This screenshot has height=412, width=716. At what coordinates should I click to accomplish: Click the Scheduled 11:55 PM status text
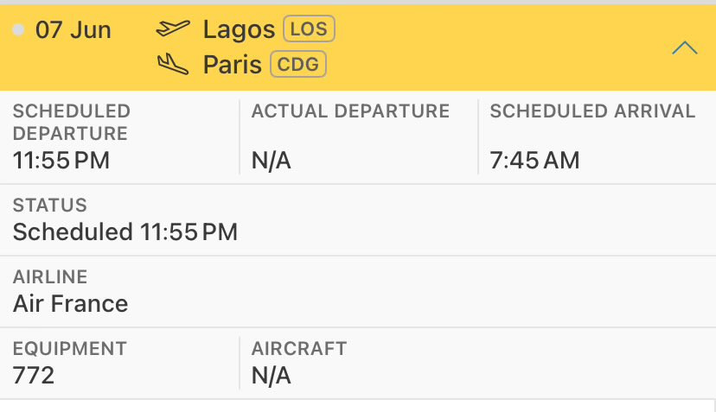point(125,231)
